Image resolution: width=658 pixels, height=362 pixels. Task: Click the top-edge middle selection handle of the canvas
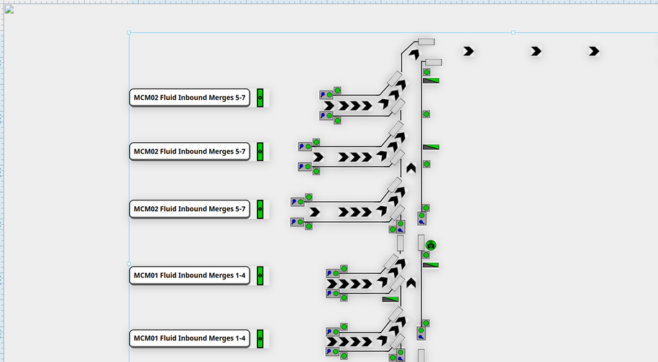click(x=513, y=32)
